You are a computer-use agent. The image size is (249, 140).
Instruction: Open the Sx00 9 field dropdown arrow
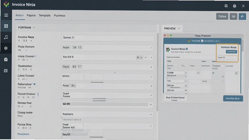(x=152, y=58)
